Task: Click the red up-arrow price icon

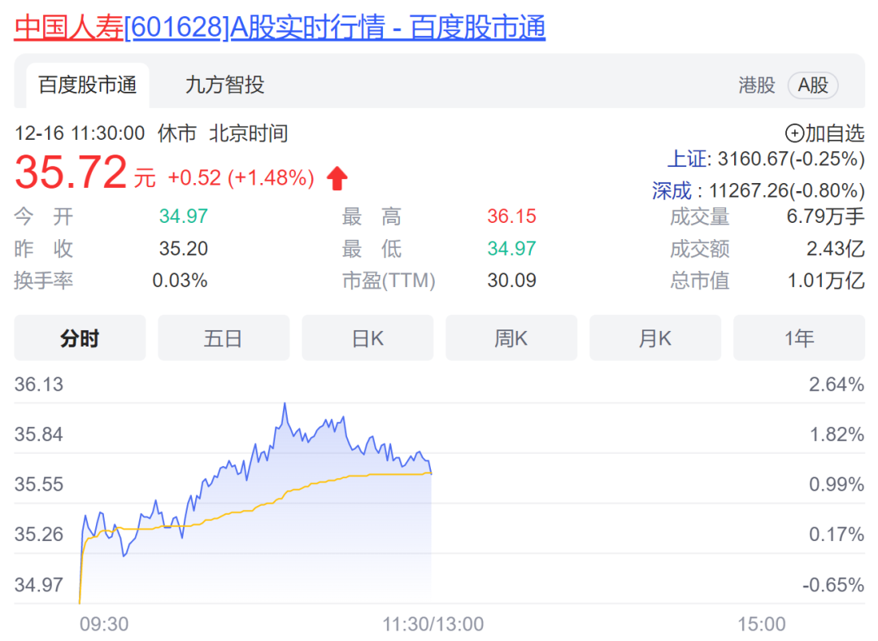Action: tap(337, 178)
